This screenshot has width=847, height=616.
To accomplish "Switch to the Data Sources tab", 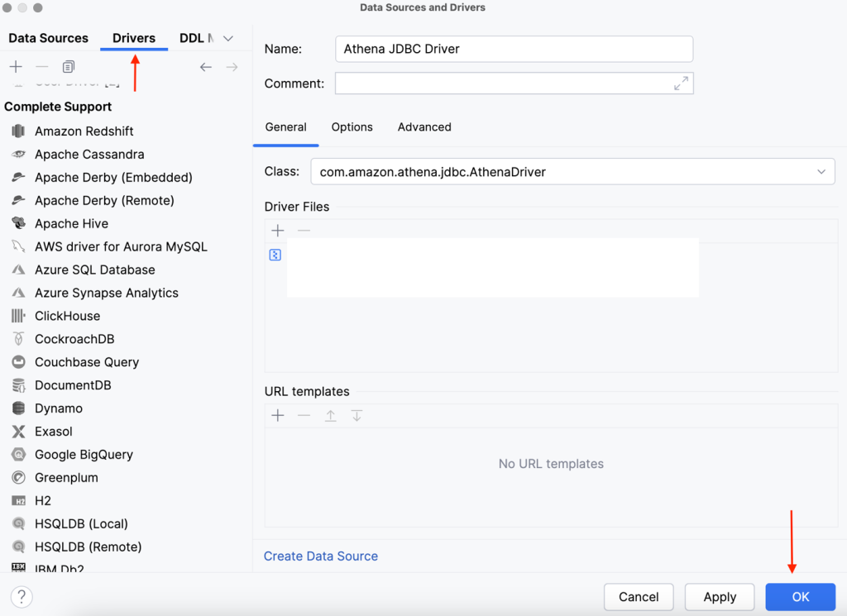I will (48, 37).
